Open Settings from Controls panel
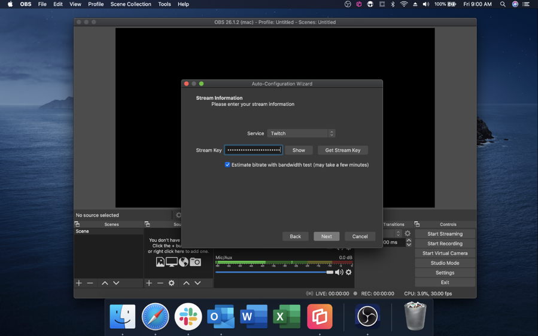Screen dimensions: 538x336 pos(445,273)
